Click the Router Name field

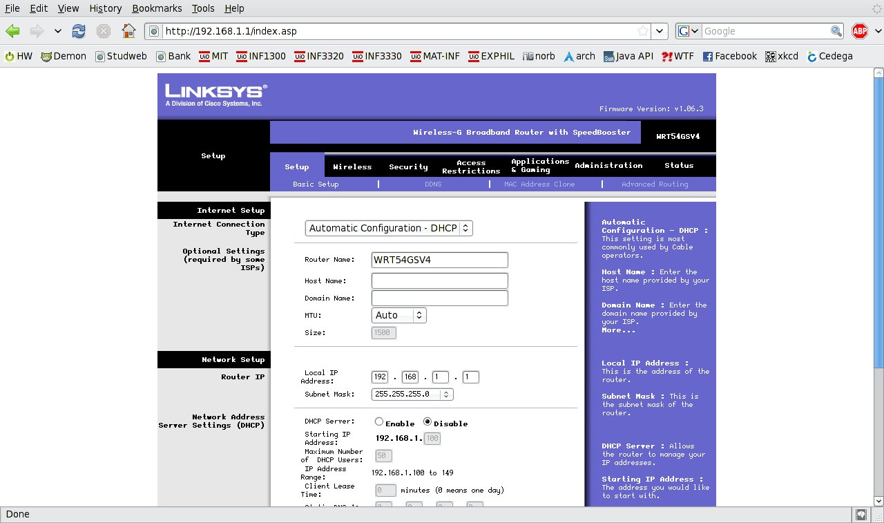coord(440,260)
